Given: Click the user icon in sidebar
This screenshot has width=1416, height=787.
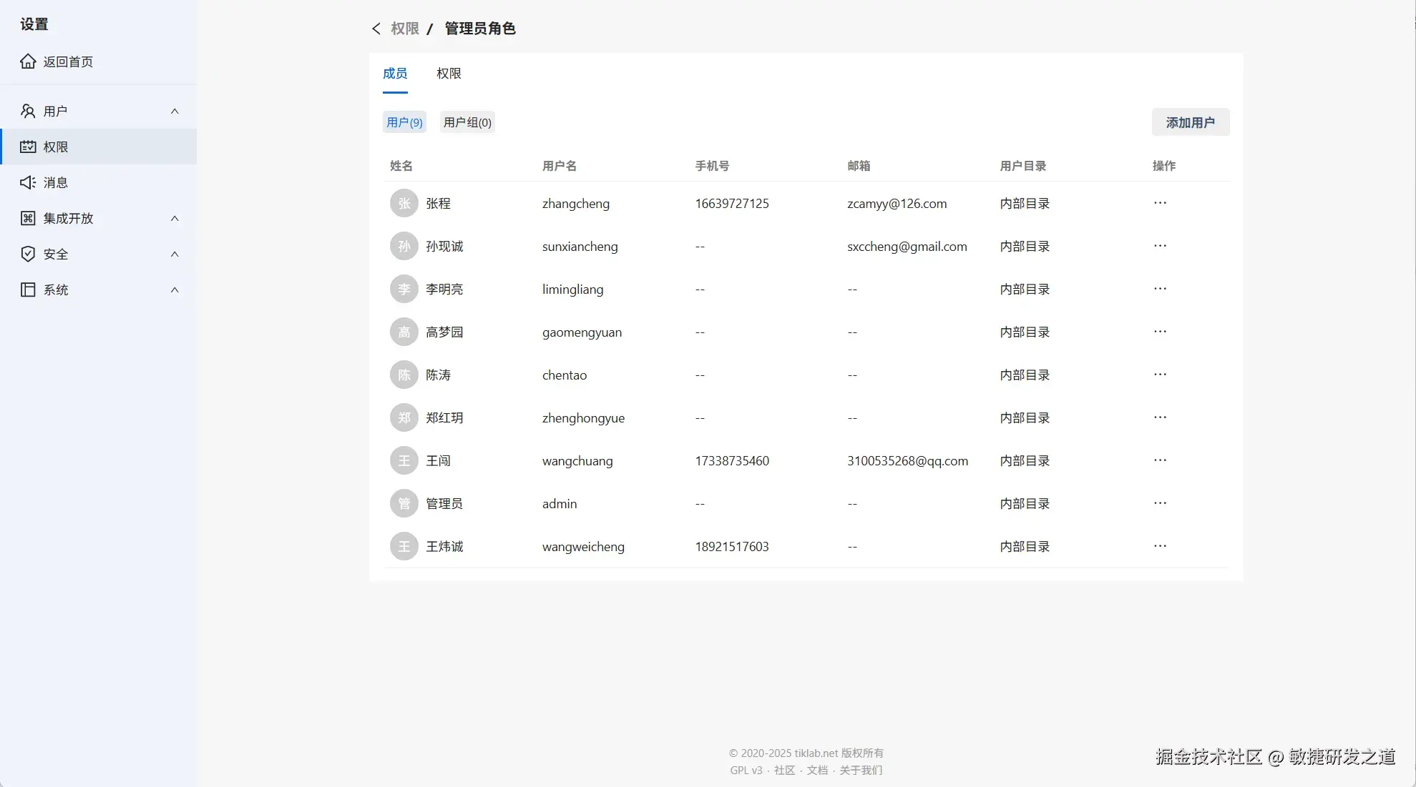Looking at the screenshot, I should point(28,111).
